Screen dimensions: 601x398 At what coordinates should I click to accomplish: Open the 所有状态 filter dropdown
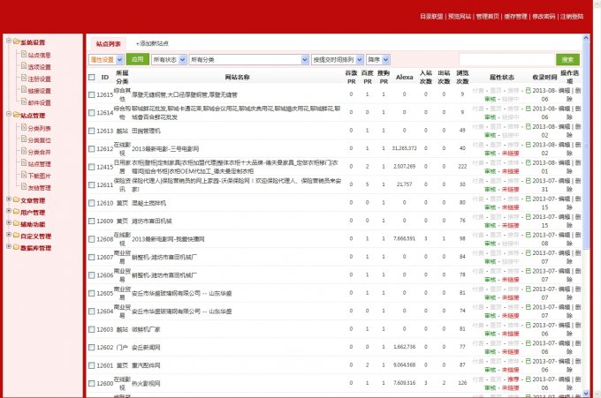click(x=169, y=60)
